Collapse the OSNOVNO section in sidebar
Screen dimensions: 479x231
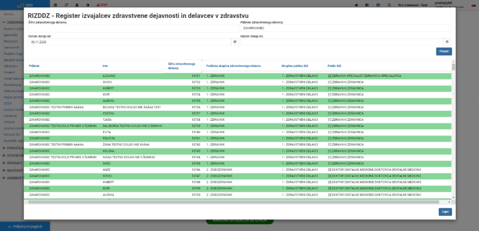tap(13, 22)
